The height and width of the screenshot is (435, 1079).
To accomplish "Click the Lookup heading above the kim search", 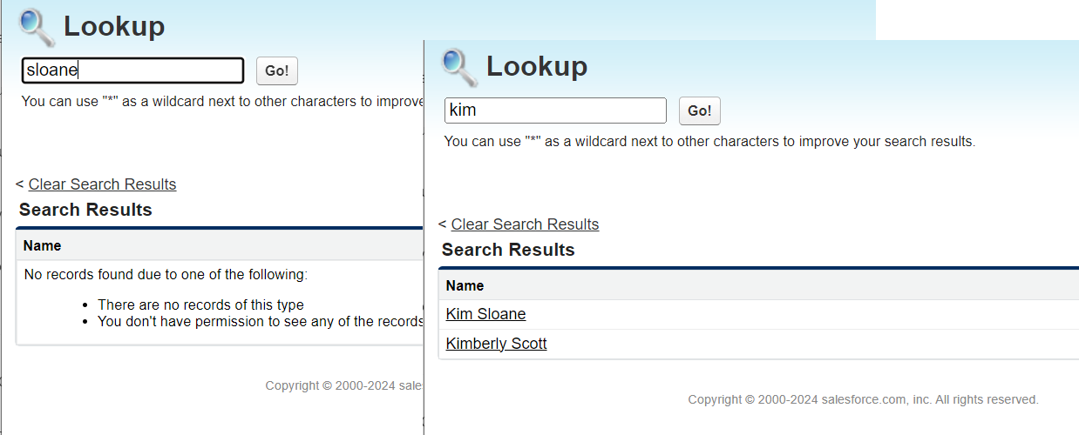I will coord(537,66).
